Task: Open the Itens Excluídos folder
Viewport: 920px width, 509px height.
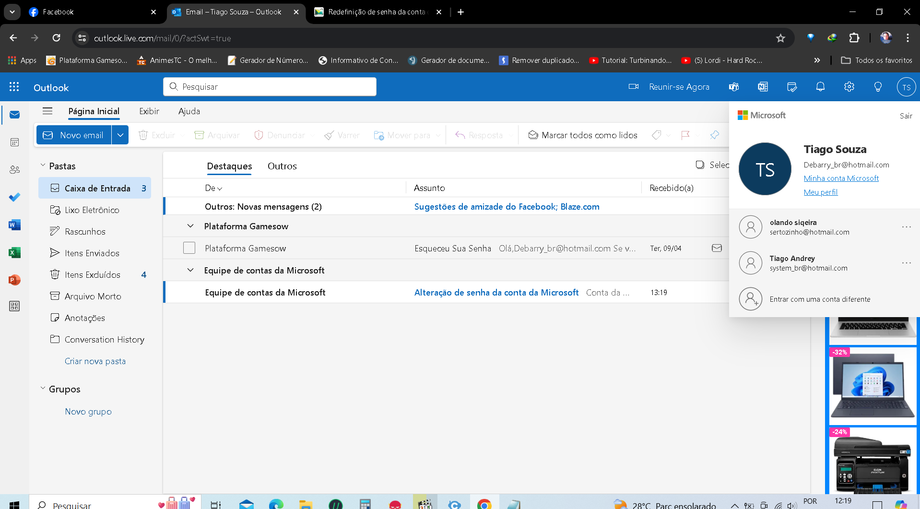Action: [94, 275]
